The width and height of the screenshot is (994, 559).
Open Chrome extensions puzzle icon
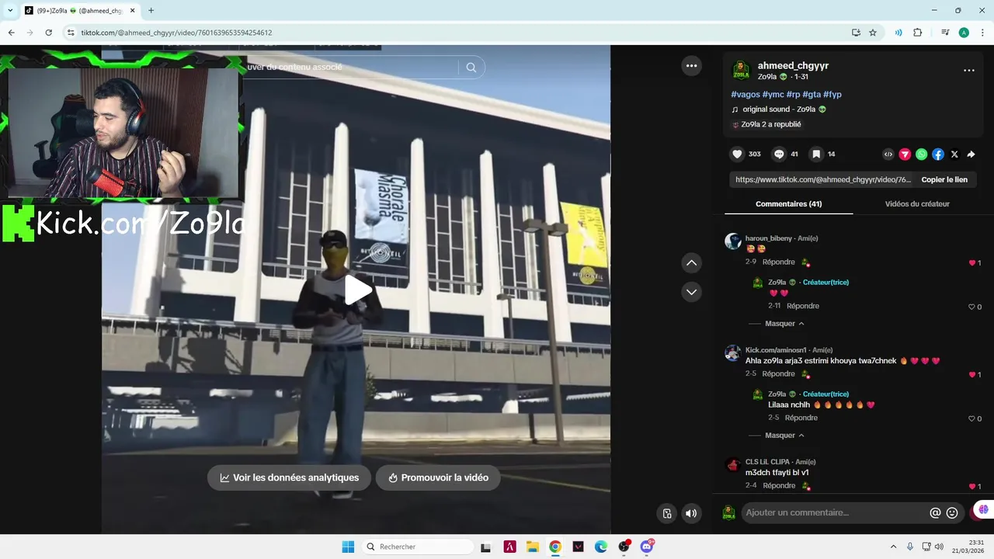point(917,33)
